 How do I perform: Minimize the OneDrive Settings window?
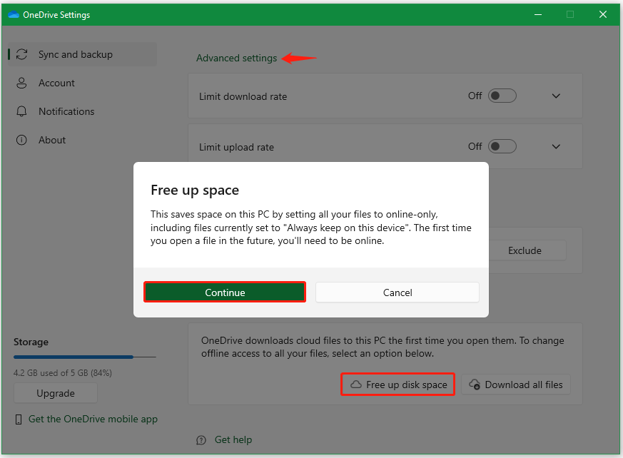point(538,15)
